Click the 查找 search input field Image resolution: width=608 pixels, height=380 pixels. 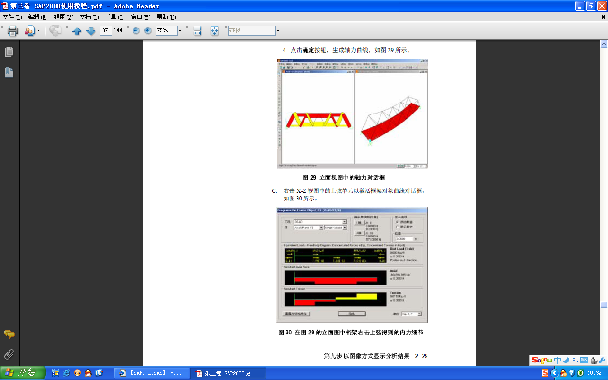(252, 30)
